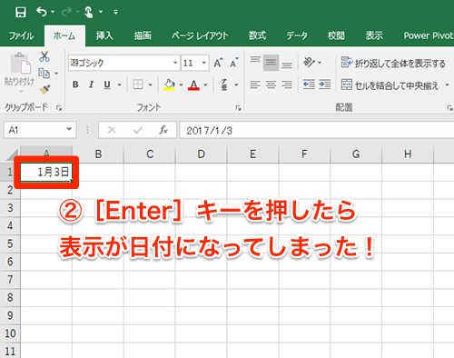Open the 数式 tab
454x358 pixels.
coord(257,36)
